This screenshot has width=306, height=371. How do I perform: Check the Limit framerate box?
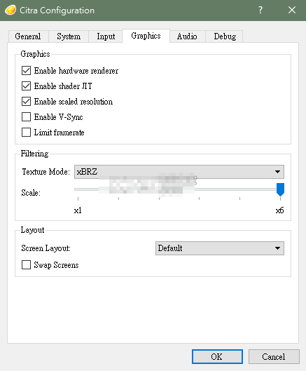tap(26, 133)
